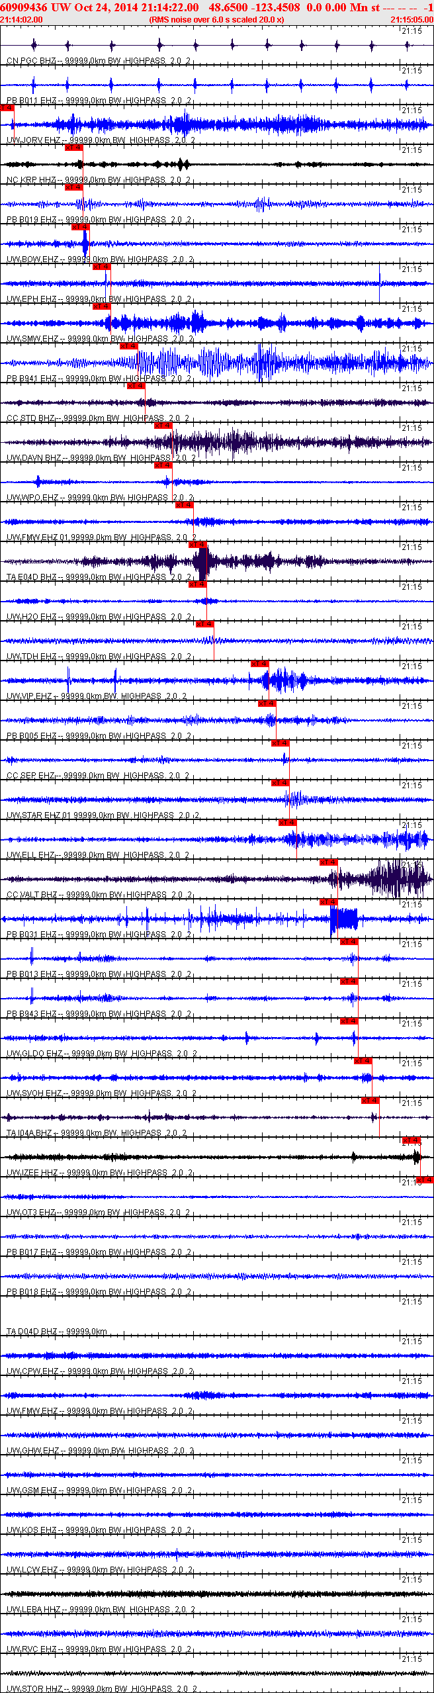
Task: Click the red pick marker on UW.JORV trace
Action: click(x=7, y=108)
